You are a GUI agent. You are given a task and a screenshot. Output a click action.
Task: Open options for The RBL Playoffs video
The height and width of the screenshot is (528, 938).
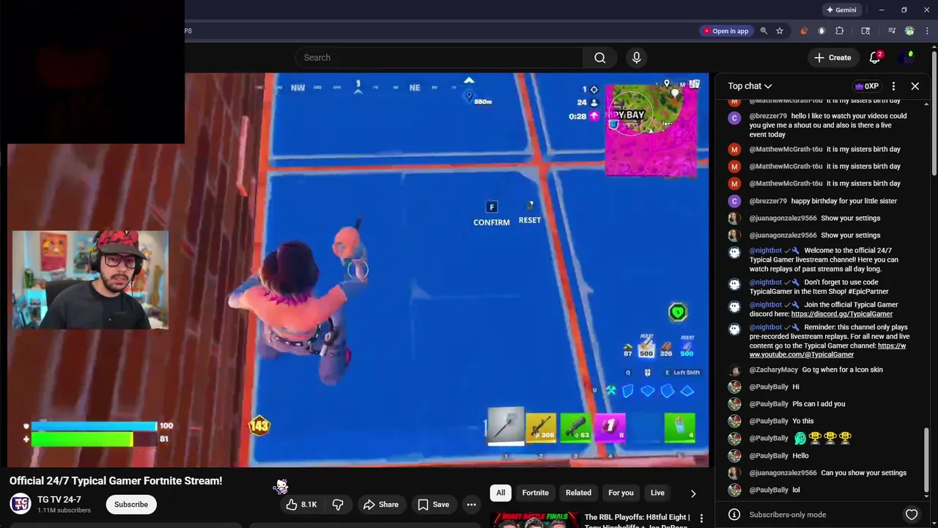[701, 518]
